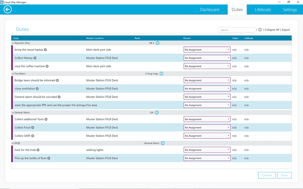Collapse the MOB group
Image resolution: width=303 pixels, height=189 pixels.
click(x=13, y=143)
